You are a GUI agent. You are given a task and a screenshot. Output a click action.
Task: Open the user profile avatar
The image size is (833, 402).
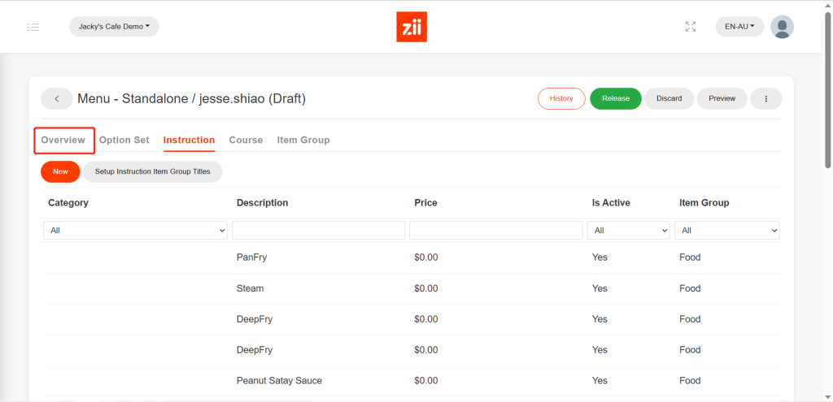coord(782,27)
